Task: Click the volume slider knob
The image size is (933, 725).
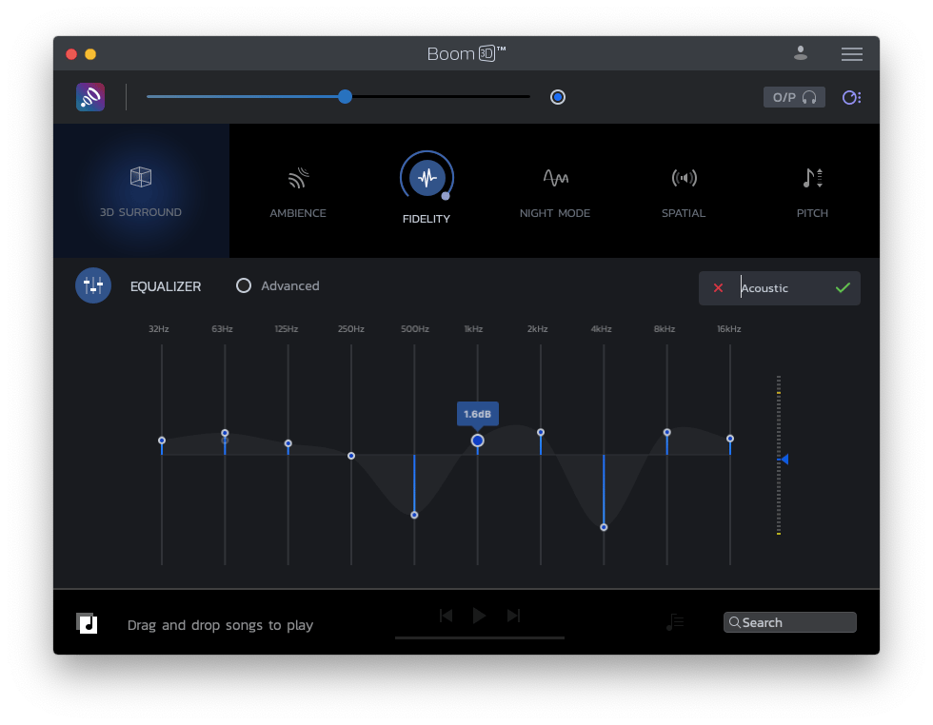Action: [x=345, y=96]
